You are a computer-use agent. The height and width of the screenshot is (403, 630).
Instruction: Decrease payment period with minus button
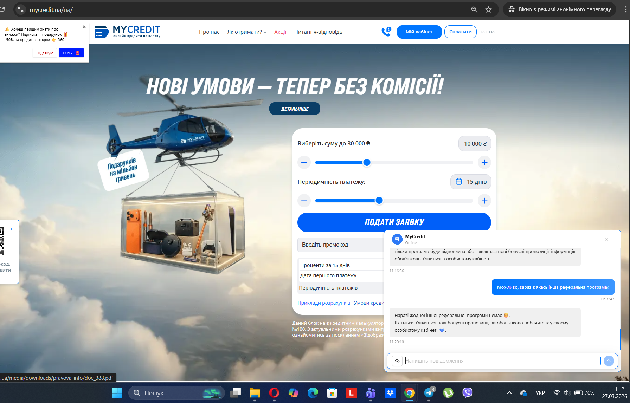[x=304, y=201]
